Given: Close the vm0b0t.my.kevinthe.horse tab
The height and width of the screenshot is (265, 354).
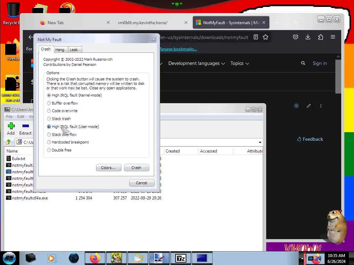Looking at the screenshot, I should [x=186, y=22].
